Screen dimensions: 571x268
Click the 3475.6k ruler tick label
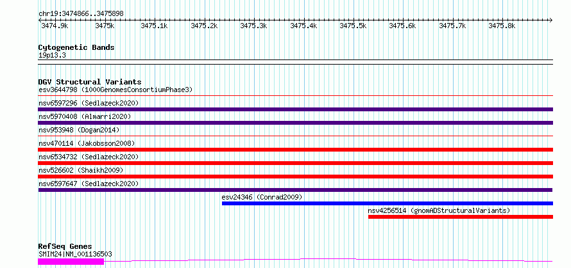point(402,26)
